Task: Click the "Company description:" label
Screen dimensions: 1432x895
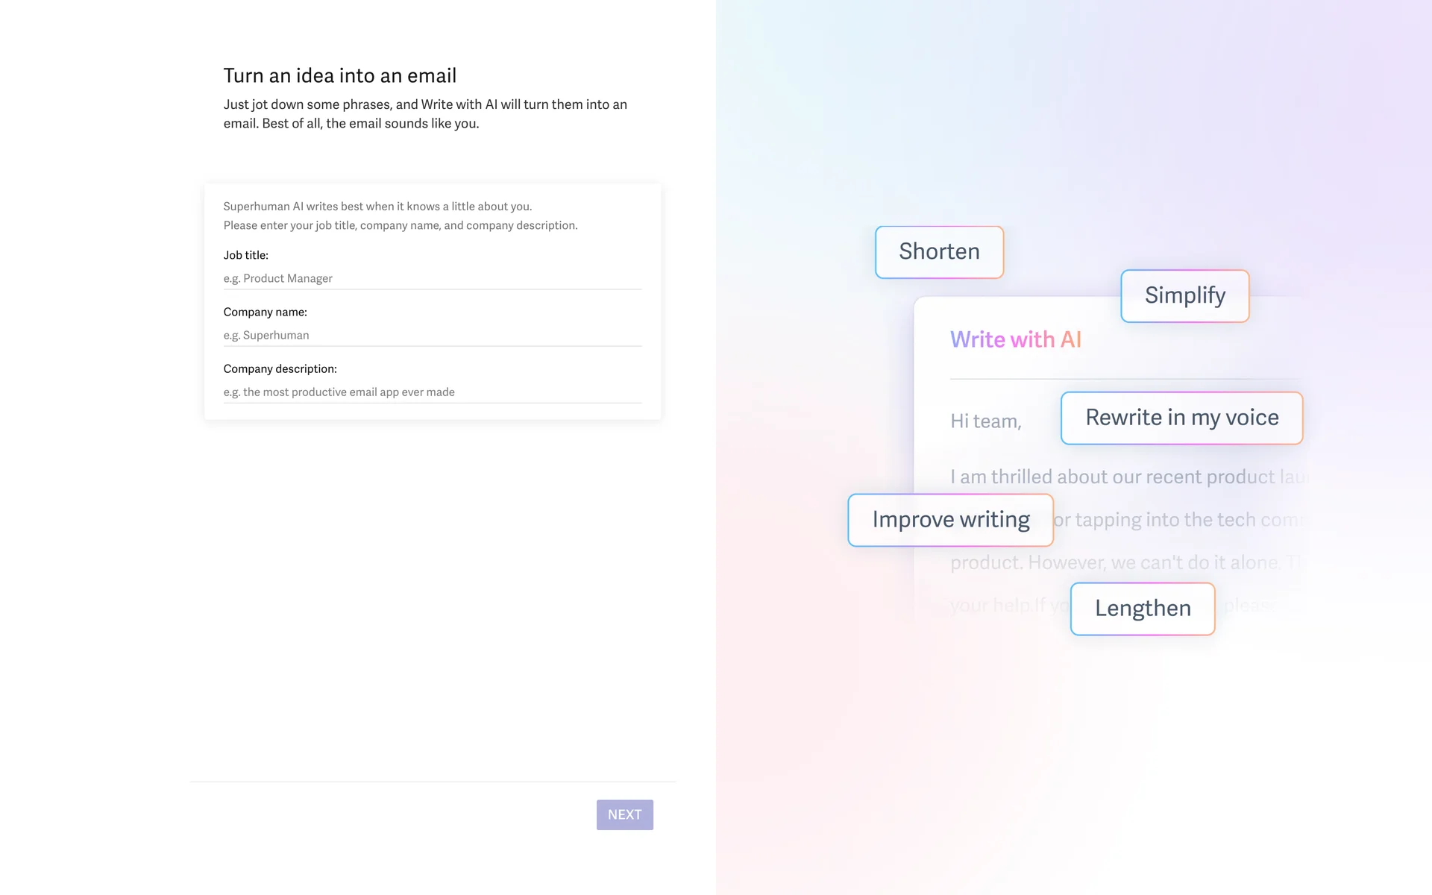Action: [280, 368]
